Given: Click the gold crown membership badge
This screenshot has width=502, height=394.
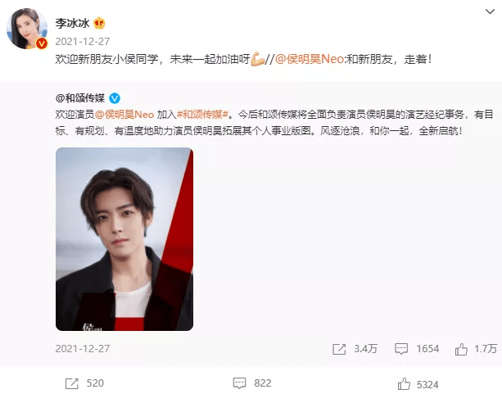Looking at the screenshot, I should click(99, 23).
